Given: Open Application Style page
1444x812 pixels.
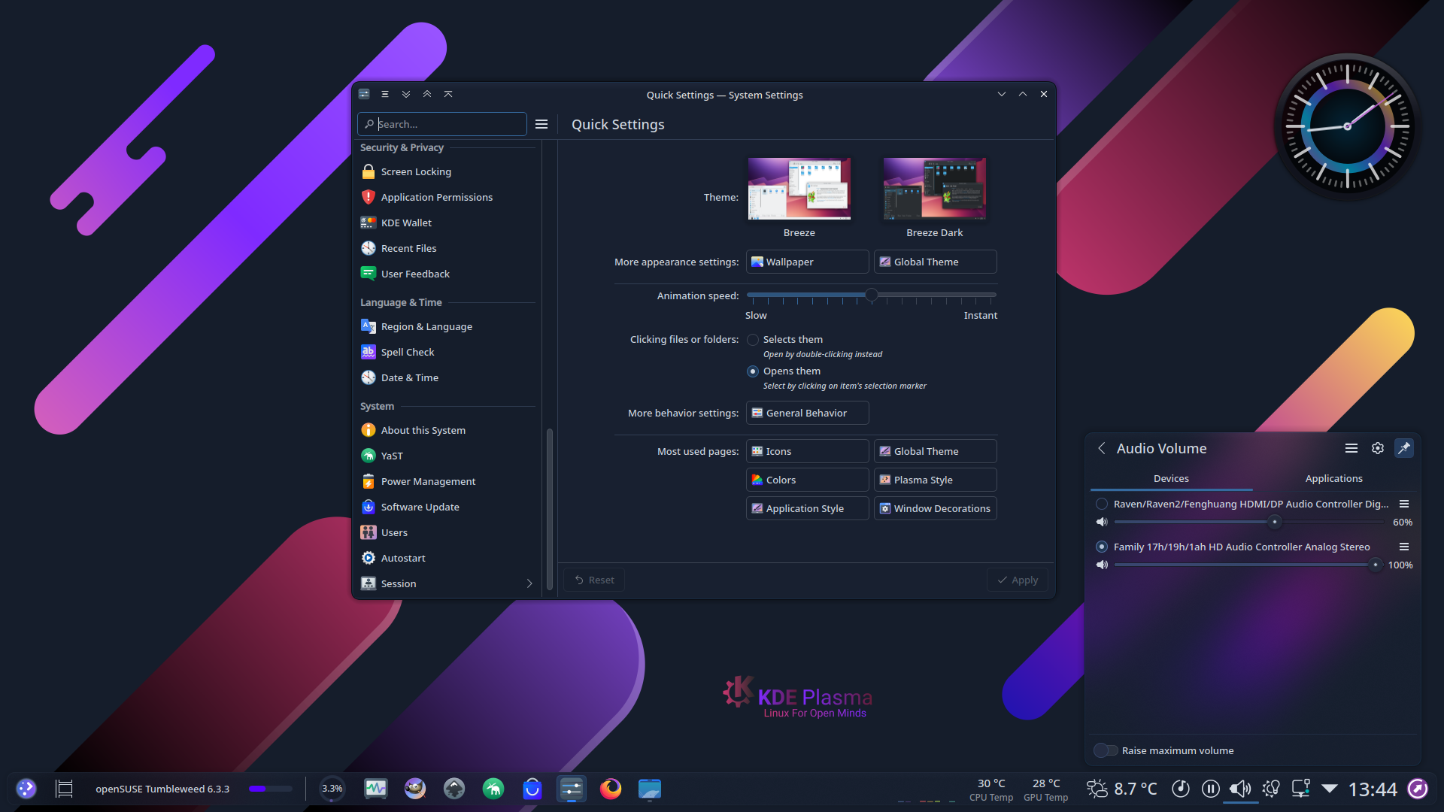Looking at the screenshot, I should 807,508.
